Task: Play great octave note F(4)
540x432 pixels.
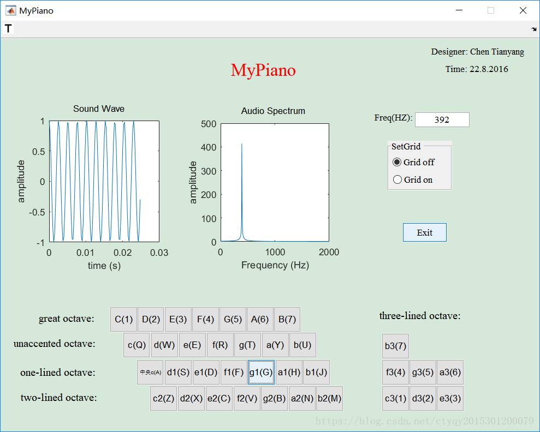Action: click(x=206, y=319)
